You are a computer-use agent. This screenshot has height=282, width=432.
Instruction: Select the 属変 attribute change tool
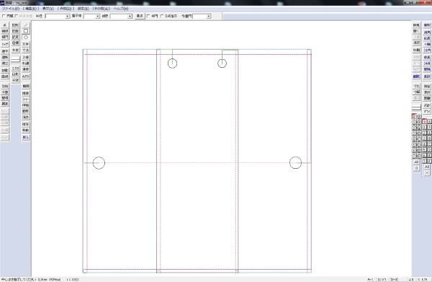5,104
